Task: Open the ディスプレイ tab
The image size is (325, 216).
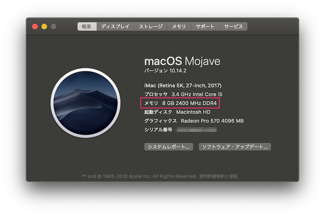Action: [x=115, y=26]
